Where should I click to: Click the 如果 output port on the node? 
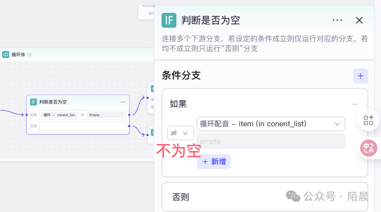click(x=129, y=115)
